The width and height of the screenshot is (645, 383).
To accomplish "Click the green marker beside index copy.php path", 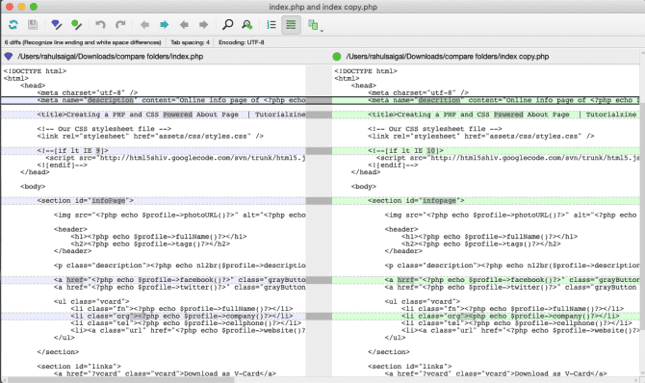I will pyautogui.click(x=337, y=57).
